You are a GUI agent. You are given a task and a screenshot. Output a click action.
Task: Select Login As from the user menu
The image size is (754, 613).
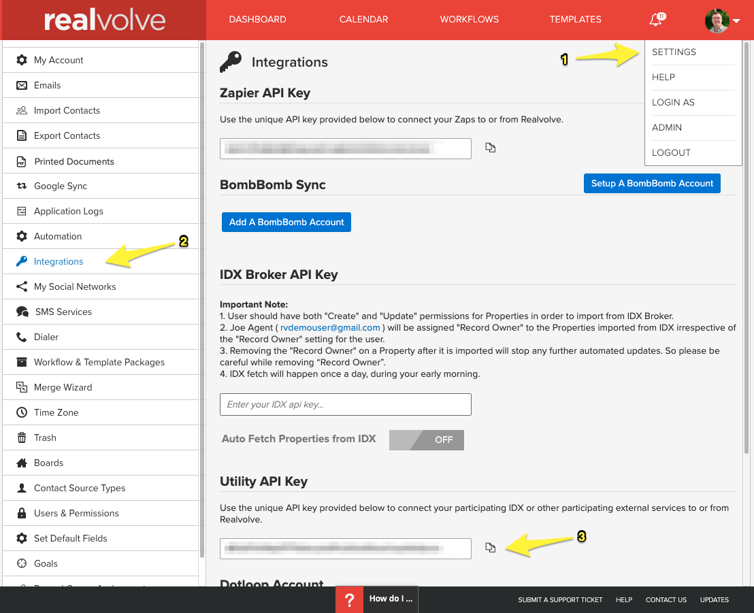[x=673, y=103]
